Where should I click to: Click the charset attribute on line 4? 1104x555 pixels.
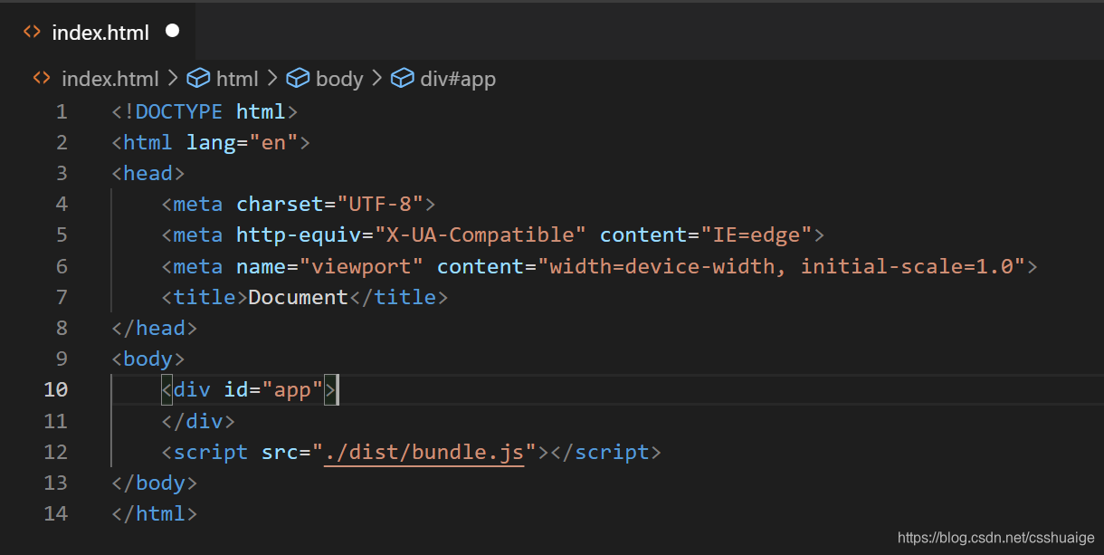280,205
